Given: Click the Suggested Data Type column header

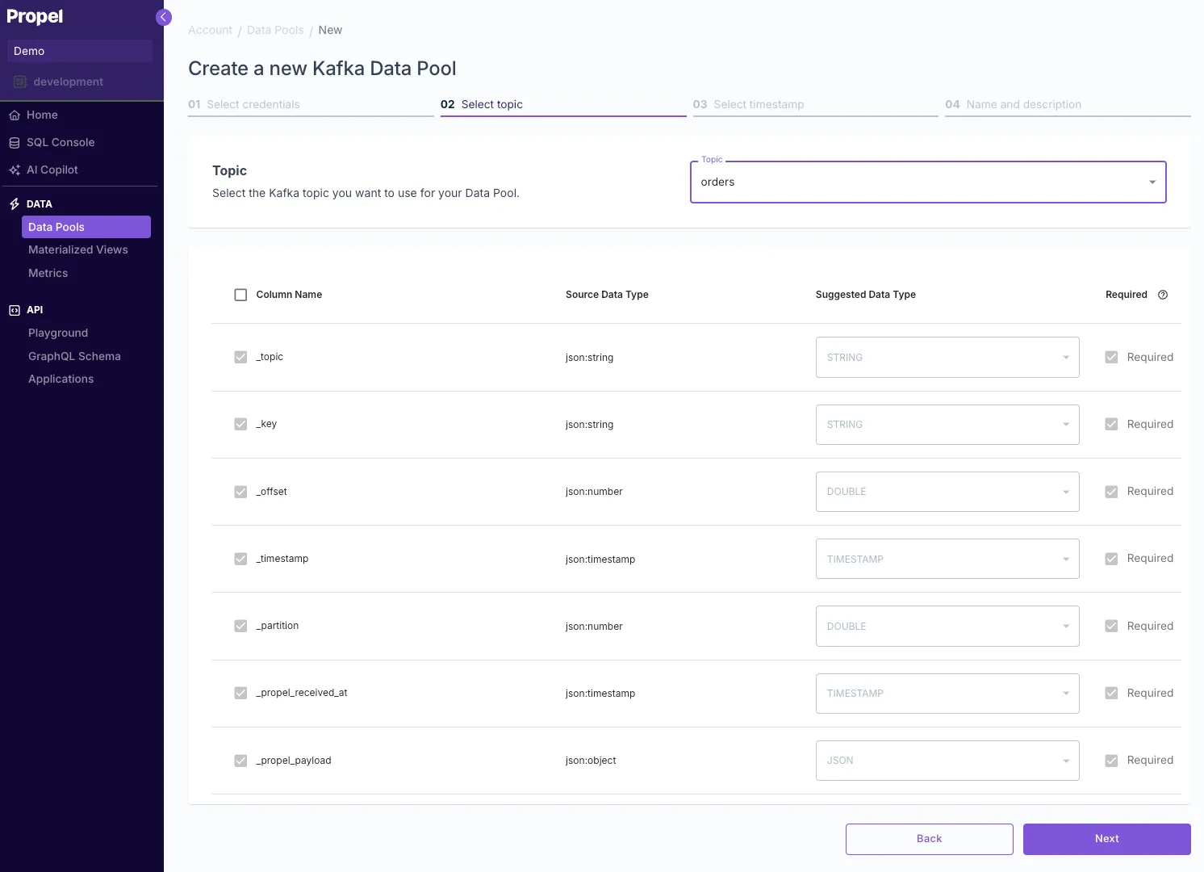Looking at the screenshot, I should coord(866,295).
